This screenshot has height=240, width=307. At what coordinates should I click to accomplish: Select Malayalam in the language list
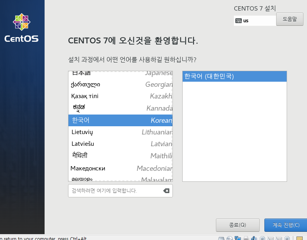[120, 178]
